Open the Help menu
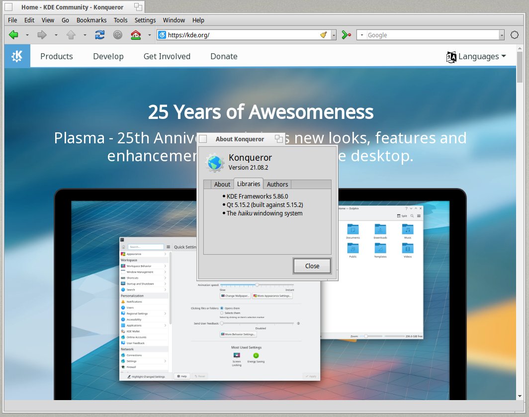 198,20
